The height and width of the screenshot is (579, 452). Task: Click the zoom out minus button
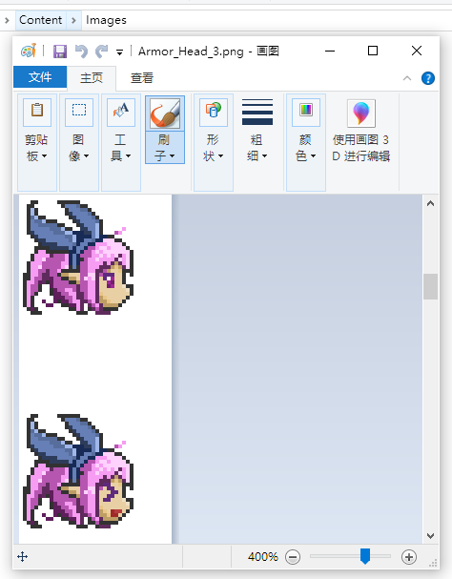point(293,557)
